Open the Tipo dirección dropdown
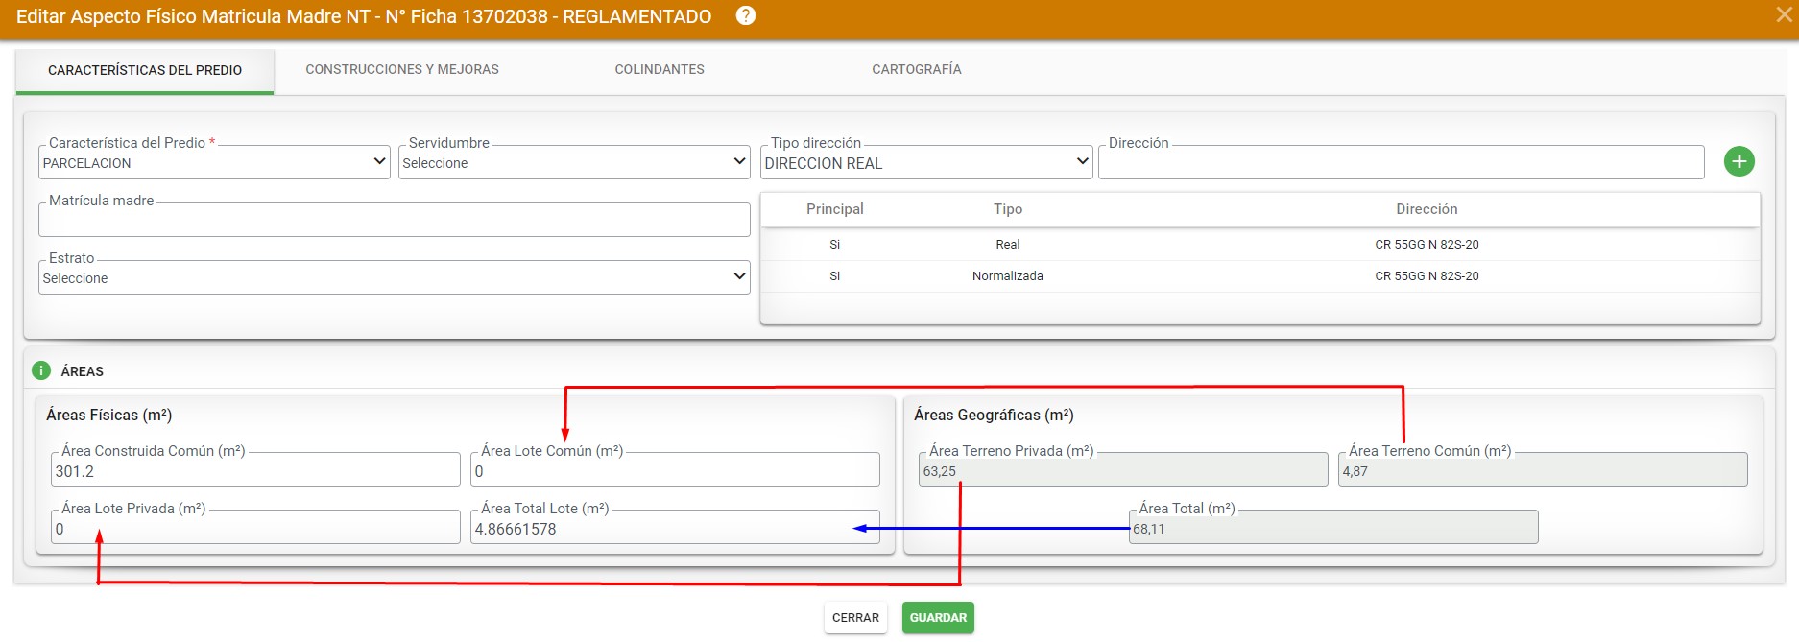Viewport: 1799px width, 642px height. [926, 162]
